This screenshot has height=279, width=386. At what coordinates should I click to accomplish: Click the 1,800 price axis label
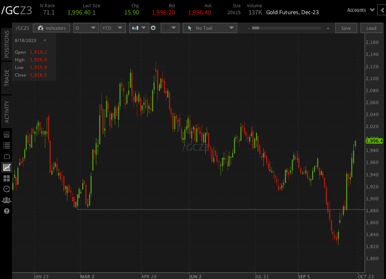[372, 259]
